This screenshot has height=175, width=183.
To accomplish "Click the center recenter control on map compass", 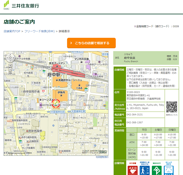I will click(10, 58).
